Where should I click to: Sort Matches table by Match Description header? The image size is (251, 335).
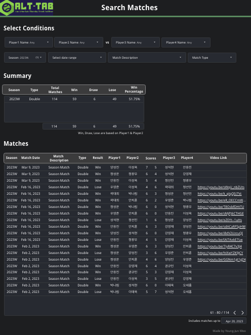59,158
